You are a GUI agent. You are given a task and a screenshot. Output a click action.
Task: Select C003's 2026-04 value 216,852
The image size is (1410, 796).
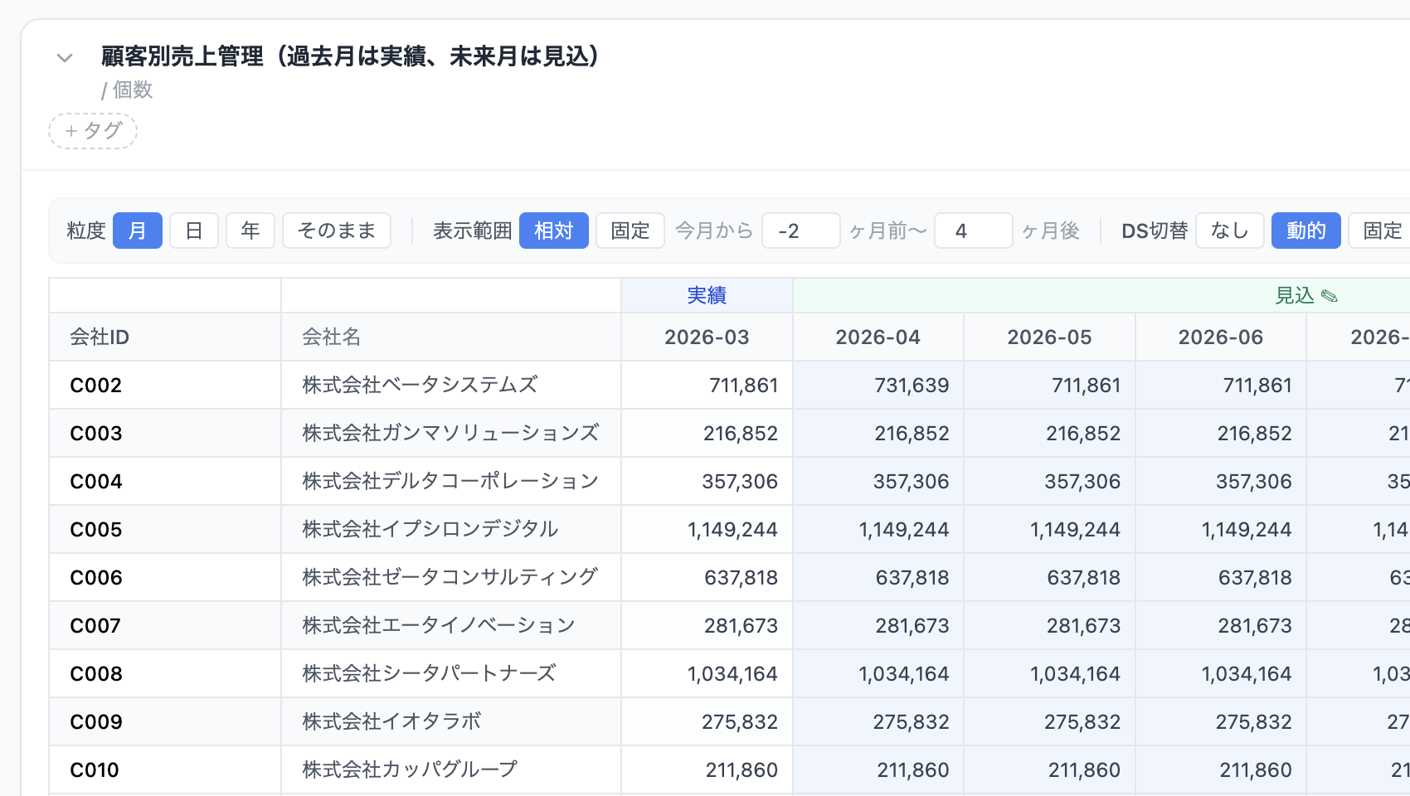tap(878, 433)
